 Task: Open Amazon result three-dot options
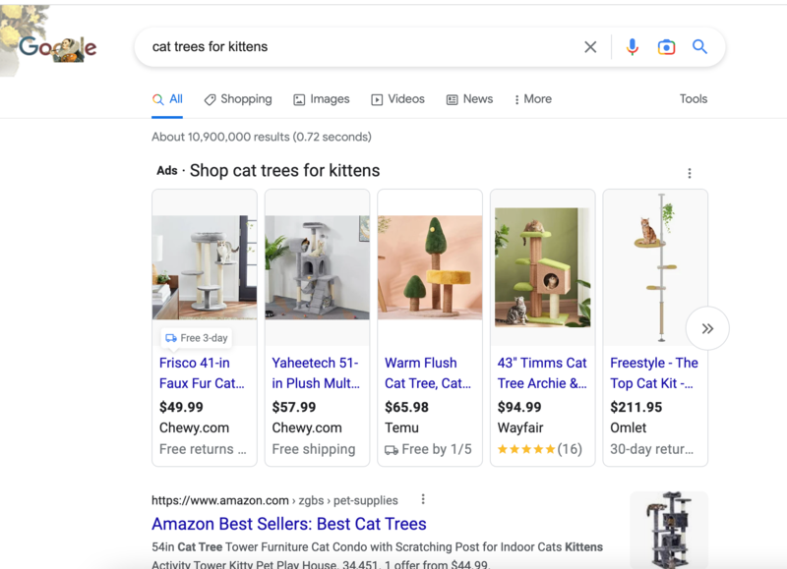click(423, 500)
